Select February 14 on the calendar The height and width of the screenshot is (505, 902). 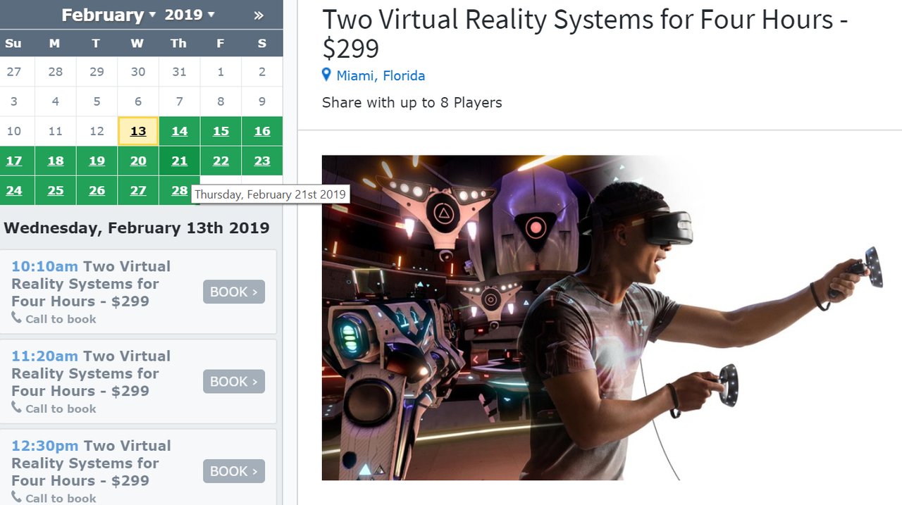coord(180,131)
